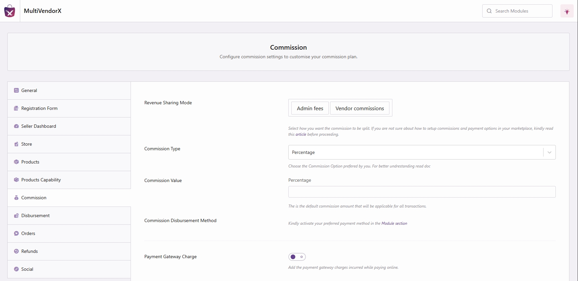Image resolution: width=578 pixels, height=281 pixels.
Task: Click the Registration Form sidebar icon
Action: coord(16,108)
